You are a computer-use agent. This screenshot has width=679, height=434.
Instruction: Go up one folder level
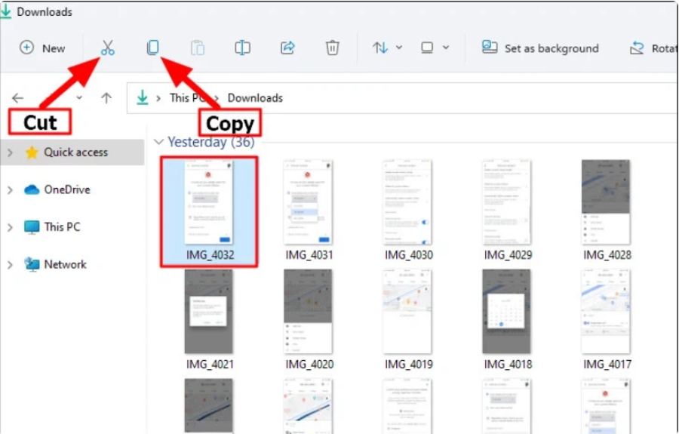pos(106,98)
